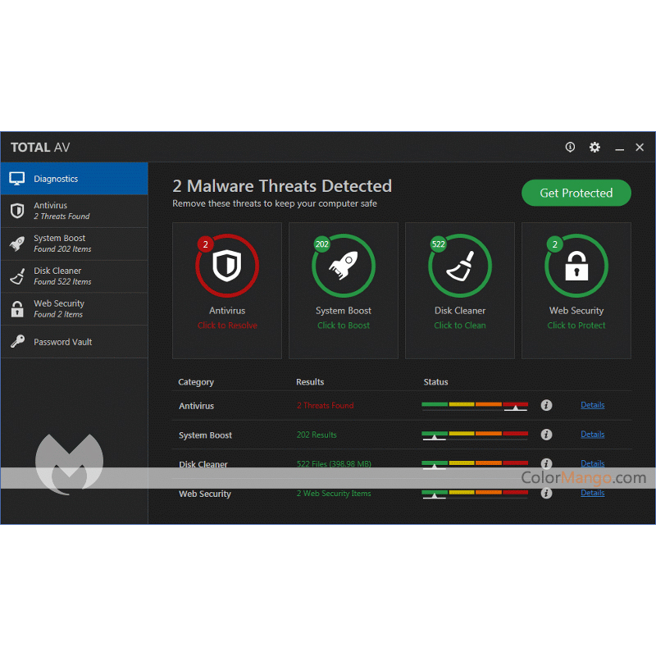Click the Web Security status severity bar
This screenshot has height=656, width=656.
(x=475, y=494)
